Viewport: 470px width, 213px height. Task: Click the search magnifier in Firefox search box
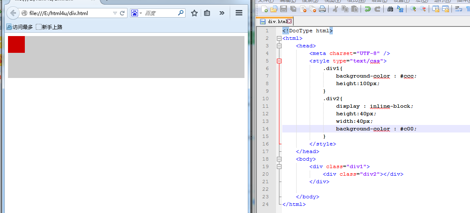pyautogui.click(x=181, y=13)
